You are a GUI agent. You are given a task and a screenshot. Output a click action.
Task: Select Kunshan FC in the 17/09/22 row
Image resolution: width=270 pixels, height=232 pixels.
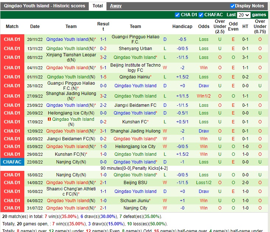pyautogui.click(x=134, y=122)
